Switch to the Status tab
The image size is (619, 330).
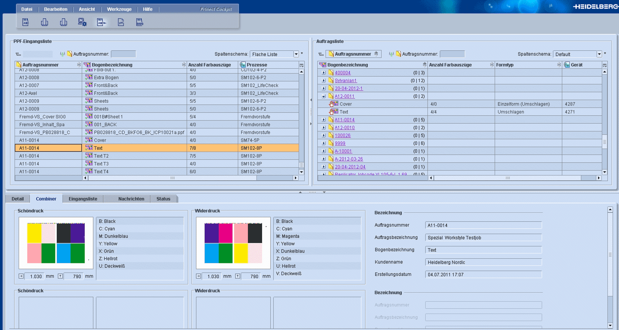pyautogui.click(x=164, y=199)
